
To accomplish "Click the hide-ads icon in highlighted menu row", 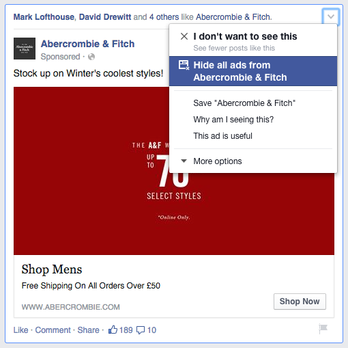I will [x=184, y=65].
